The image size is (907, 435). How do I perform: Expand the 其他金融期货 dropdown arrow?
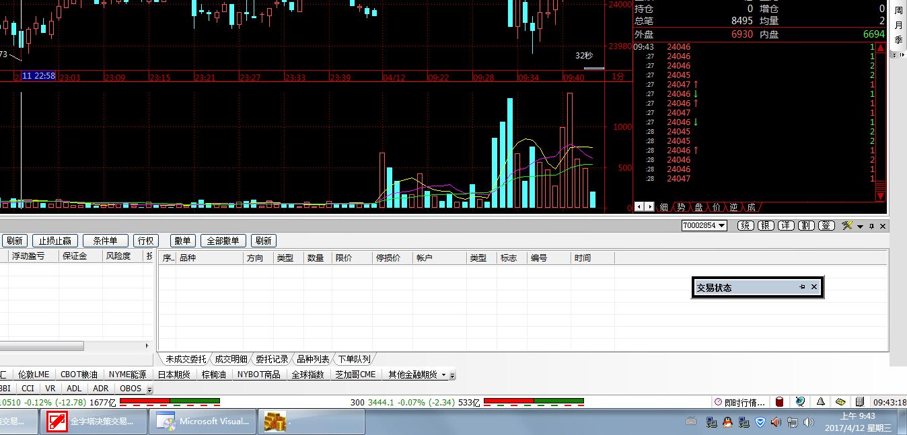pyautogui.click(x=452, y=375)
